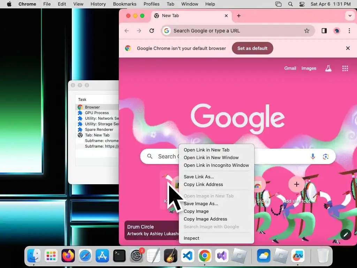Open the Apple menu

(x=9, y=4)
